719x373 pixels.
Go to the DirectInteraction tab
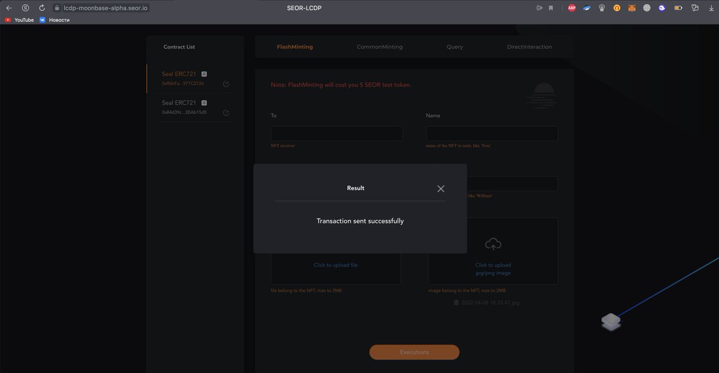point(530,47)
